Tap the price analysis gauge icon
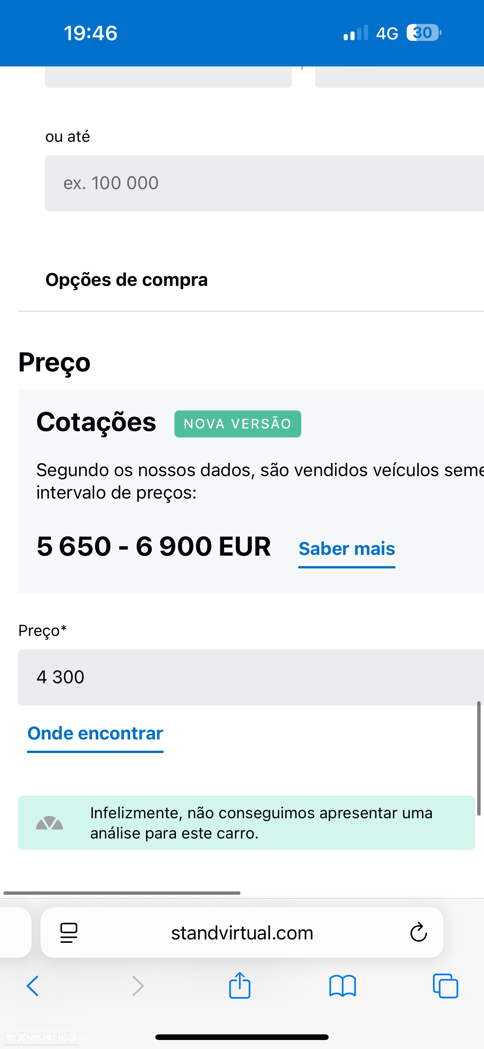Screen dimensions: 484x1049 (x=49, y=823)
